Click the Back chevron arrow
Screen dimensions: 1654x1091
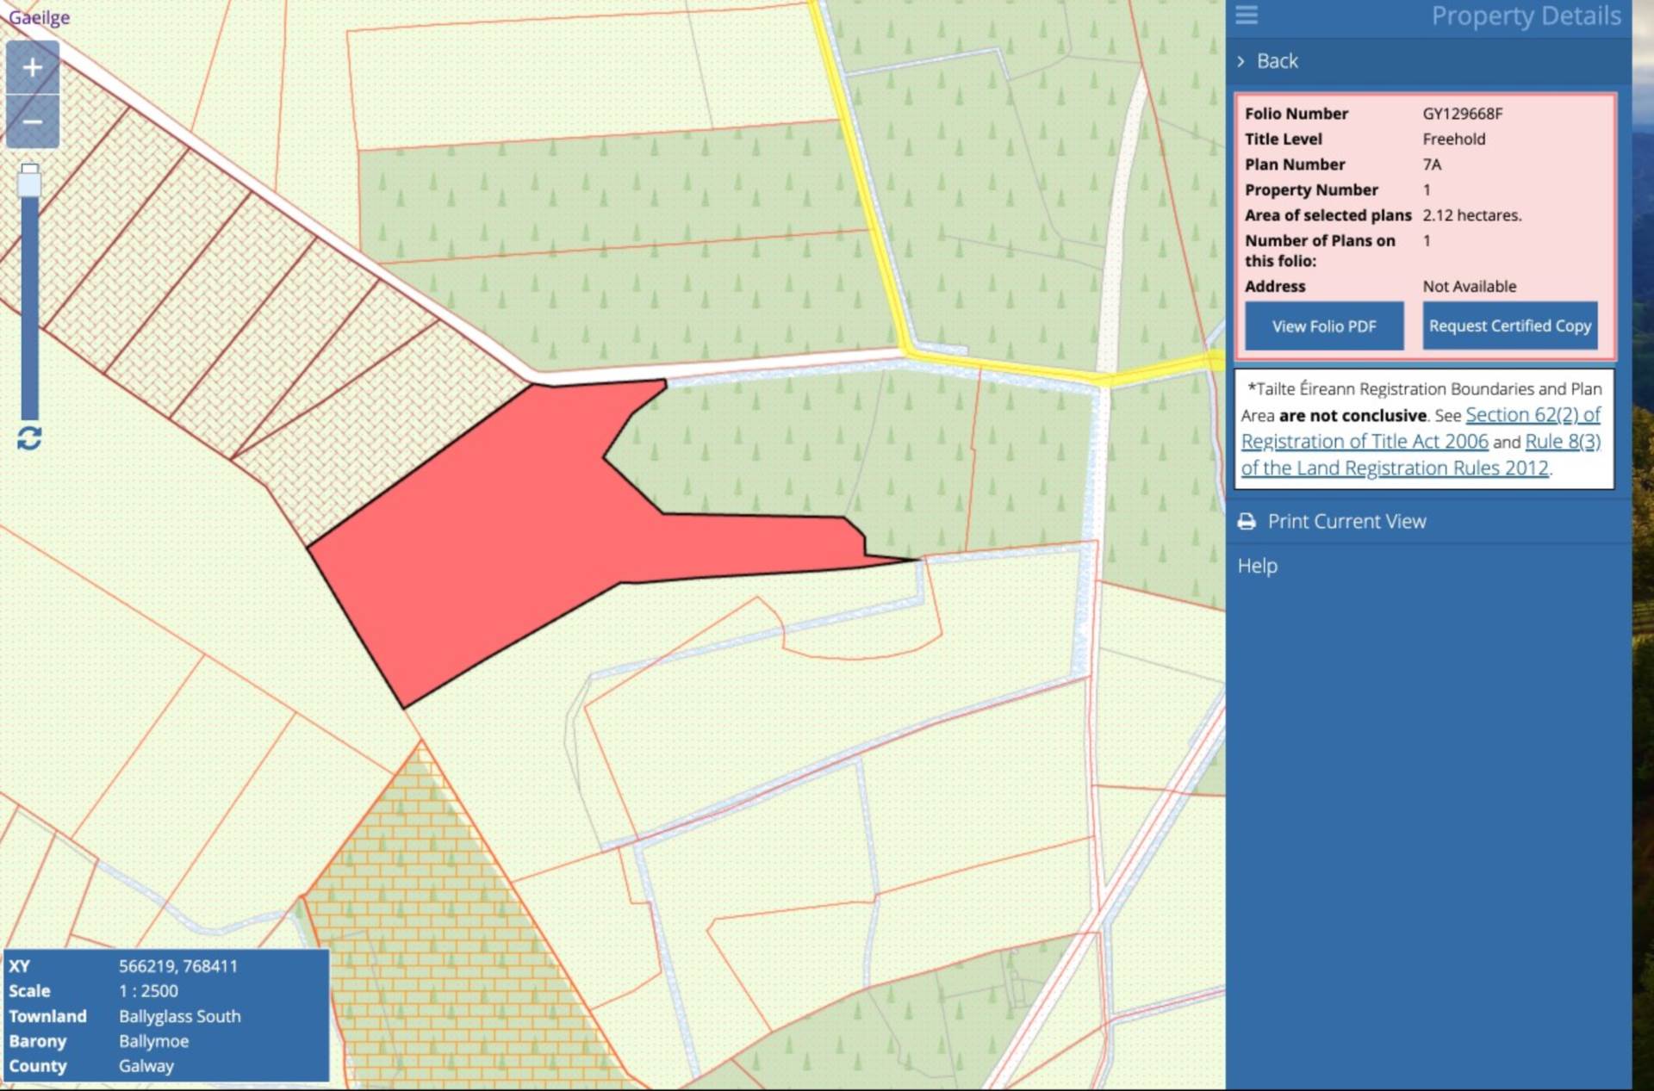(x=1240, y=61)
